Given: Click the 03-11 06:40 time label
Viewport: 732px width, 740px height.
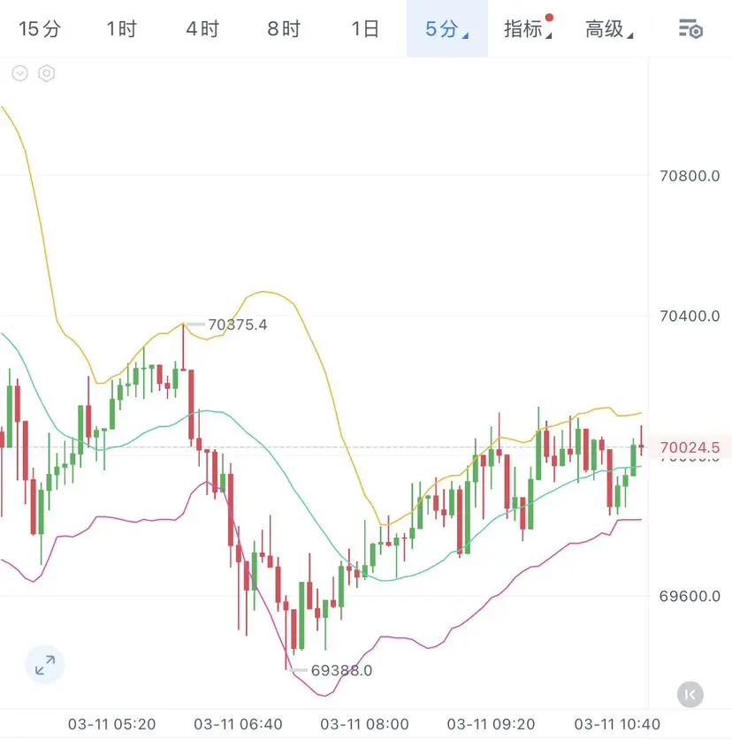Looking at the screenshot, I should pyautogui.click(x=238, y=724).
